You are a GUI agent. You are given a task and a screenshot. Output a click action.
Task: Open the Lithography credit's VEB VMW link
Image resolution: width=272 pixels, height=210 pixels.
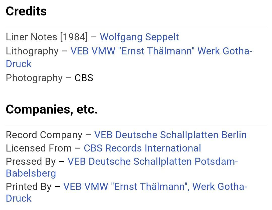161,51
